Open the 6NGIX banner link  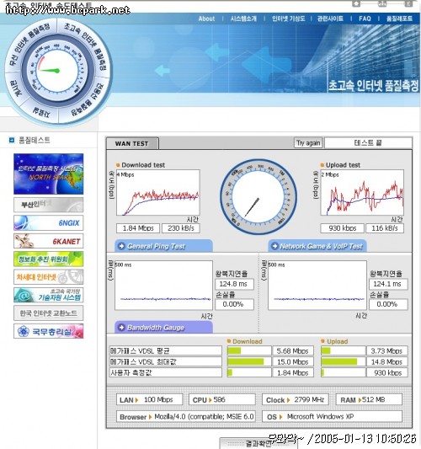[48, 222]
